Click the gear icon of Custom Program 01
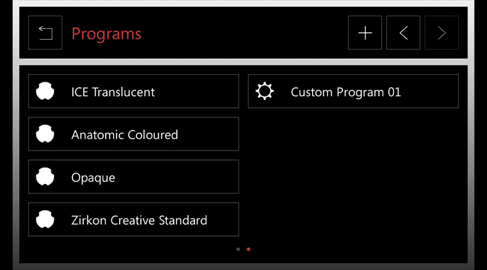Screen dimensions: 487x270 click(265, 91)
